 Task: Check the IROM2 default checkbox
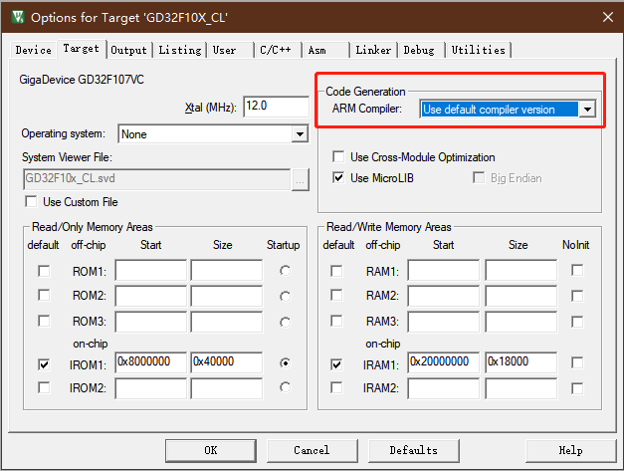[44, 387]
